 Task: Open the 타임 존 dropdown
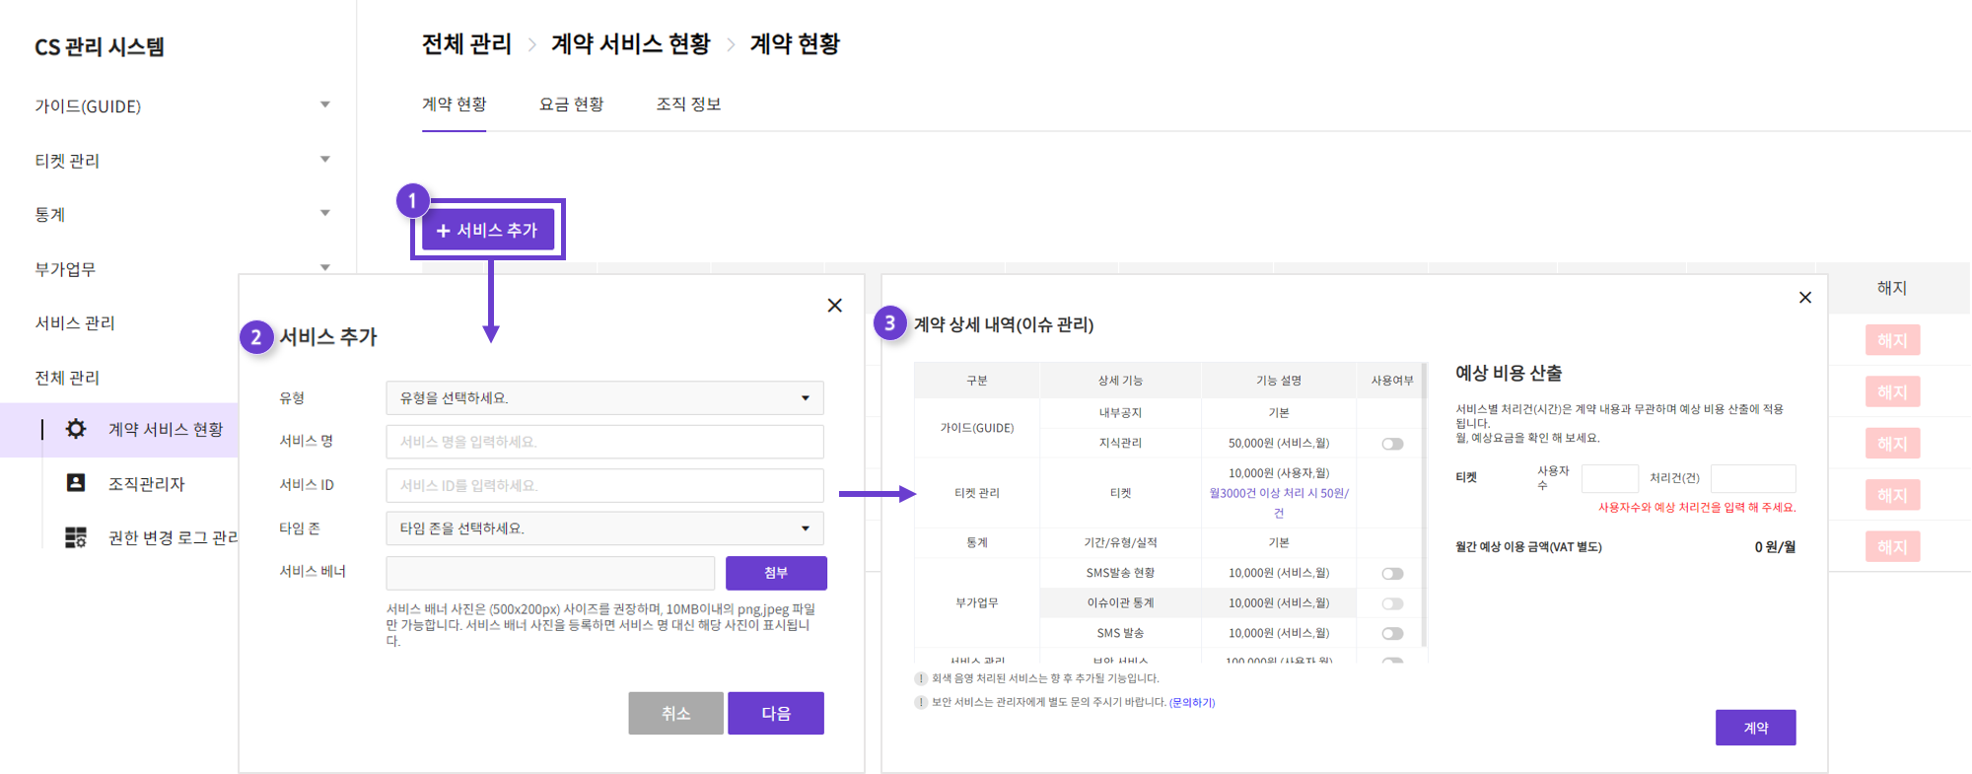[x=604, y=528]
